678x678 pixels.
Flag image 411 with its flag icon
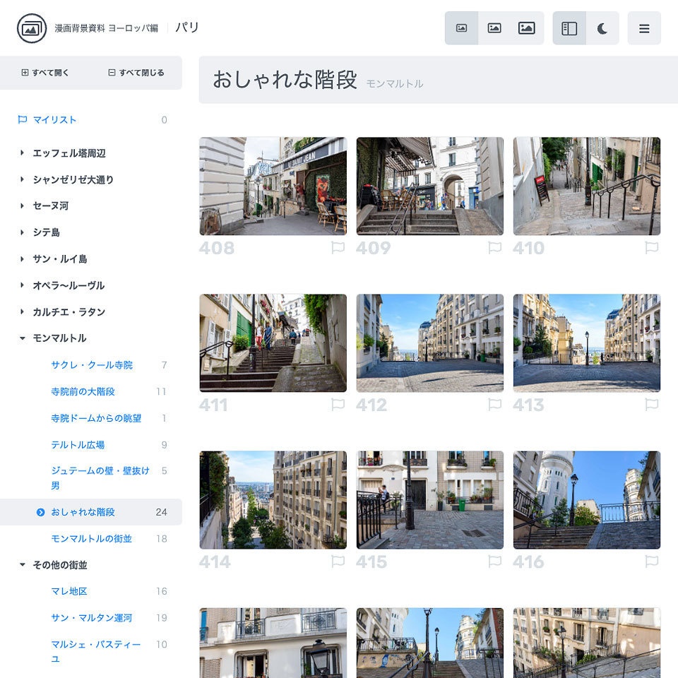click(x=338, y=405)
